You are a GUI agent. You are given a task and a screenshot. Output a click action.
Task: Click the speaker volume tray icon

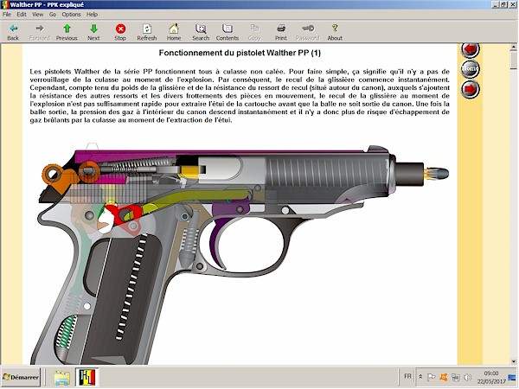coord(467,377)
